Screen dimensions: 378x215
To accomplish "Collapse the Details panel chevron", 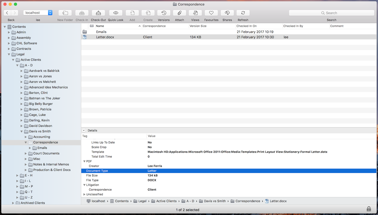I will coord(84,130).
